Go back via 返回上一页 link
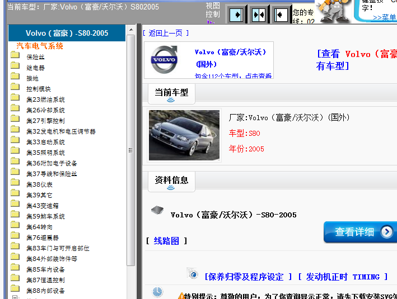This screenshot has width=397, height=299. click(x=165, y=33)
